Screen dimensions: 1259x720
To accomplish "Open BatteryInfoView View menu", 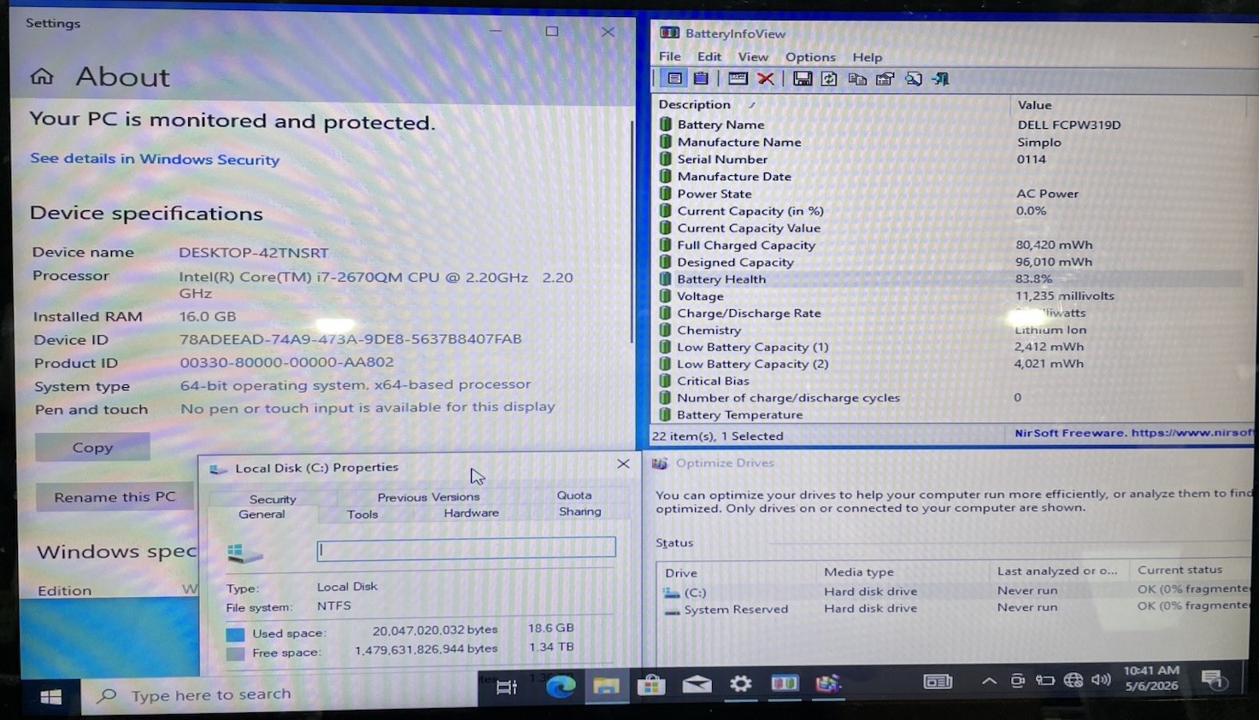I will click(x=753, y=56).
